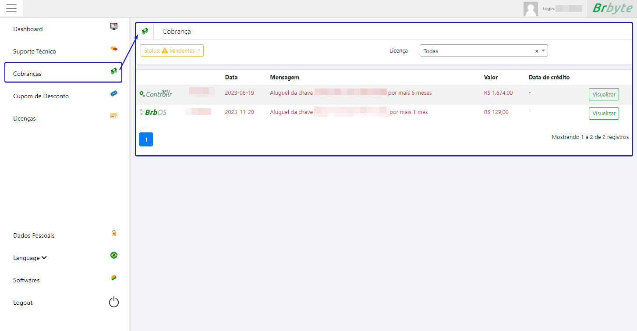Click the user avatar picture

click(x=531, y=9)
